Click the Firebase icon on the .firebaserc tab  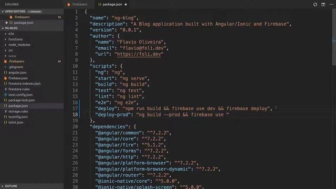pyautogui.click(x=69, y=4)
